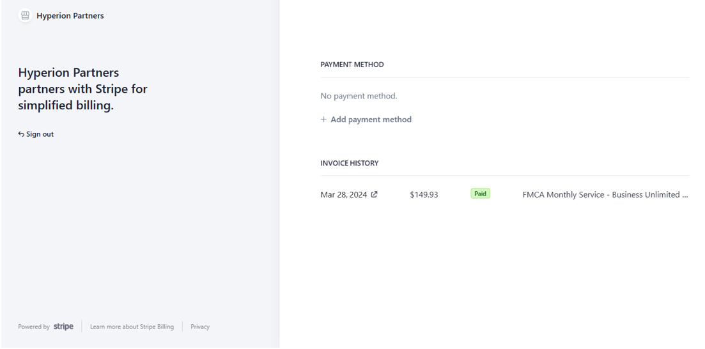The image size is (705, 349).
Task: Click the INVOICE HISTORY section heading
Action: pyautogui.click(x=350, y=163)
